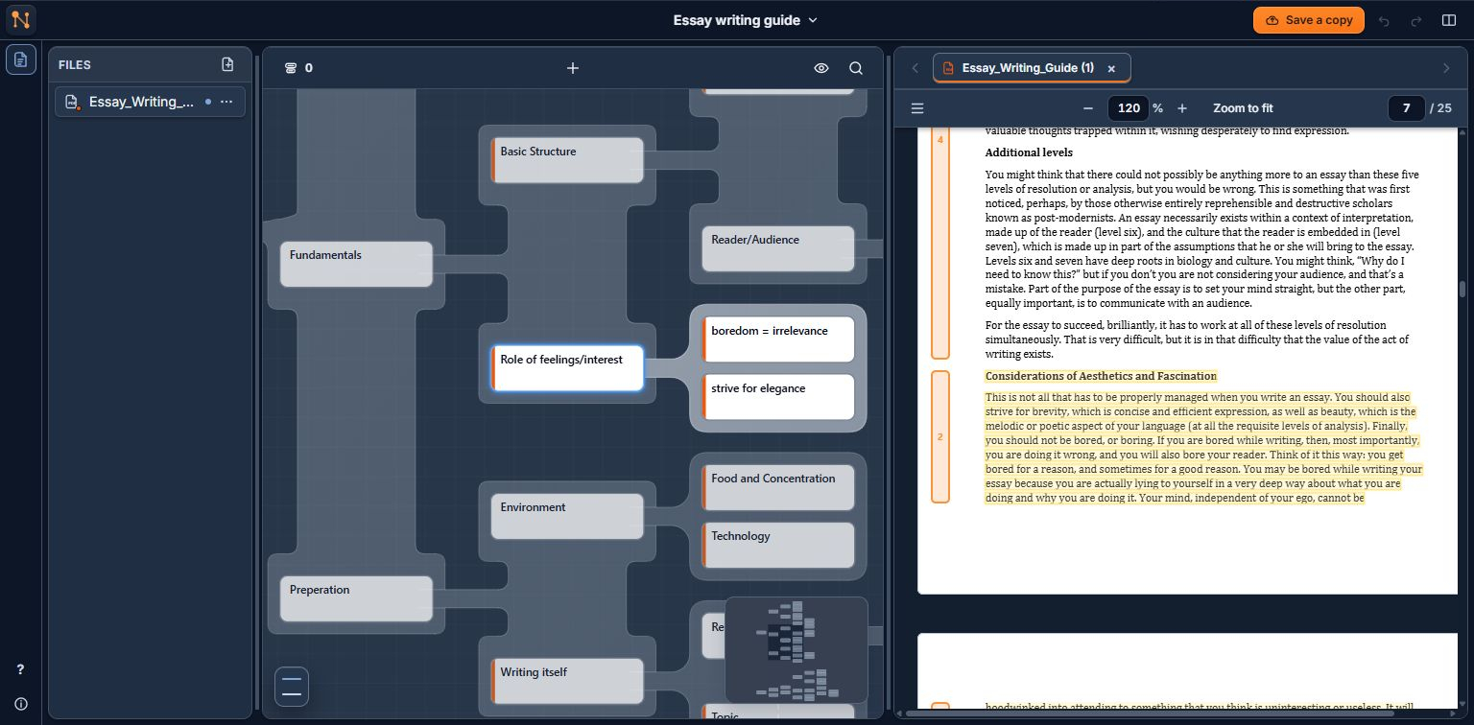Click the mind map minimap thumbnail
Viewport: 1474px width, 725px height.
(x=796, y=649)
